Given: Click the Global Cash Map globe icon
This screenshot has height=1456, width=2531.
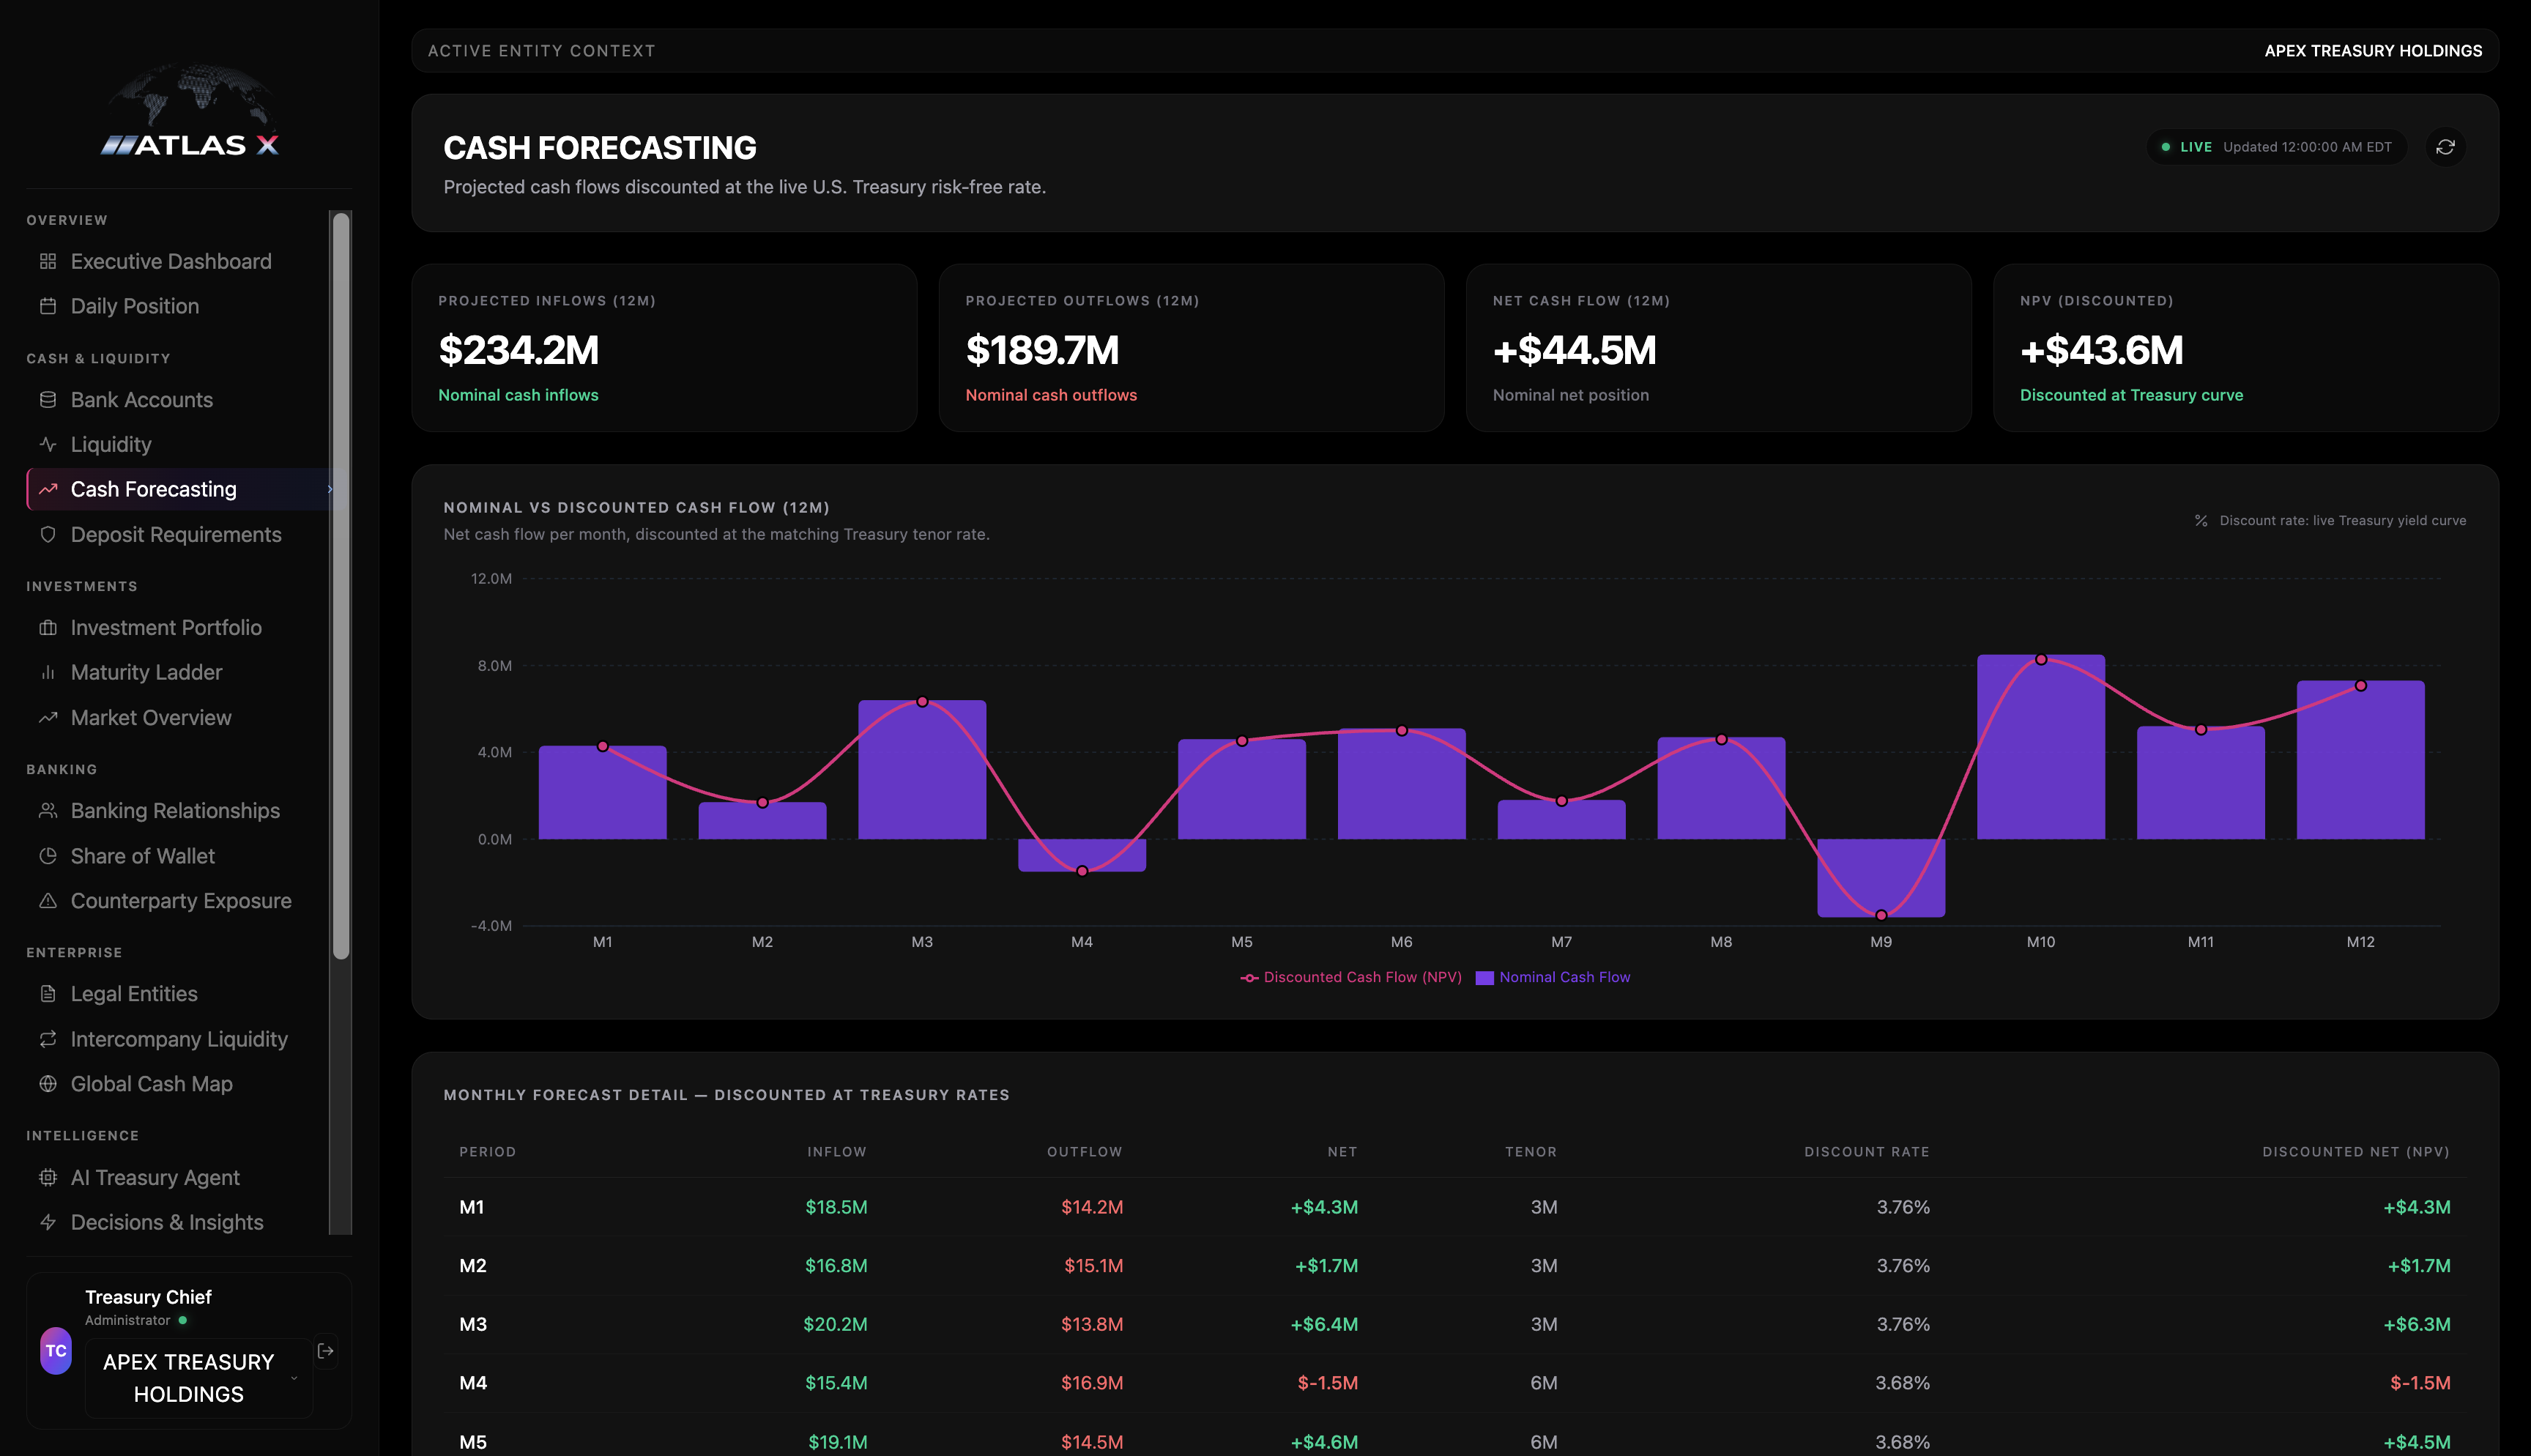Looking at the screenshot, I should click(x=48, y=1084).
